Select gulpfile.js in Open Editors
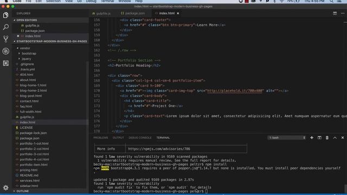Viewport: 347px width, 195px height. click(x=32, y=25)
